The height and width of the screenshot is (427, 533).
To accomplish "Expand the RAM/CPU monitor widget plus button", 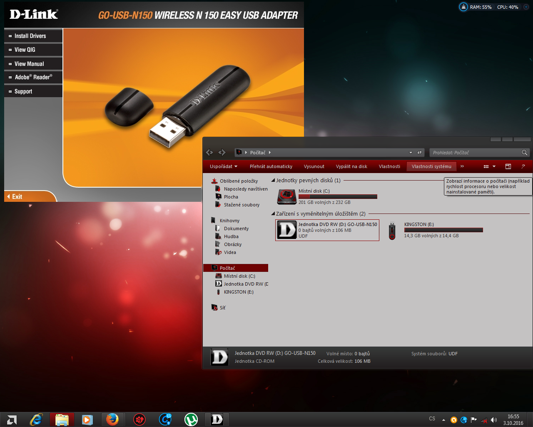I will point(526,7).
